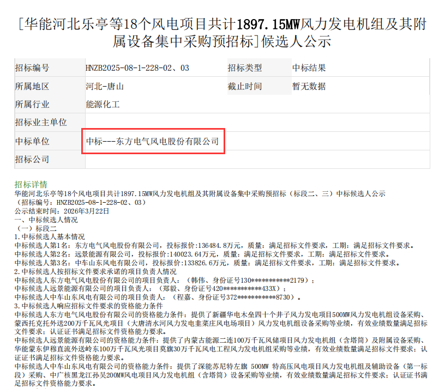
Task: Click the project leader 郑毅 line
Action: tap(151, 289)
